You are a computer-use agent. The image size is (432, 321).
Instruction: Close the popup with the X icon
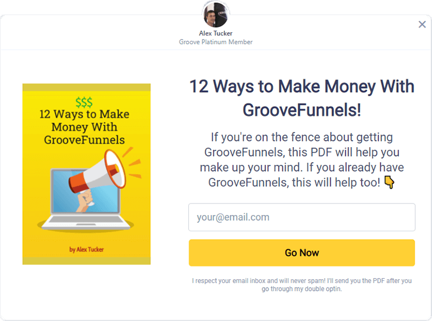coord(422,25)
